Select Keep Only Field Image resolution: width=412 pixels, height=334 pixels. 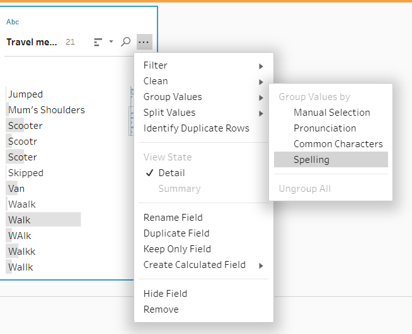[x=177, y=249]
